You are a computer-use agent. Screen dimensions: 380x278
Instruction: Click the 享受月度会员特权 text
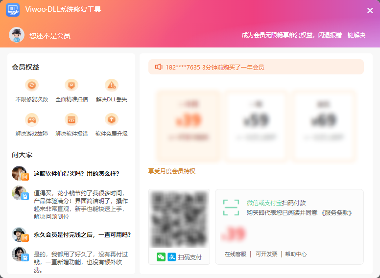171,171
